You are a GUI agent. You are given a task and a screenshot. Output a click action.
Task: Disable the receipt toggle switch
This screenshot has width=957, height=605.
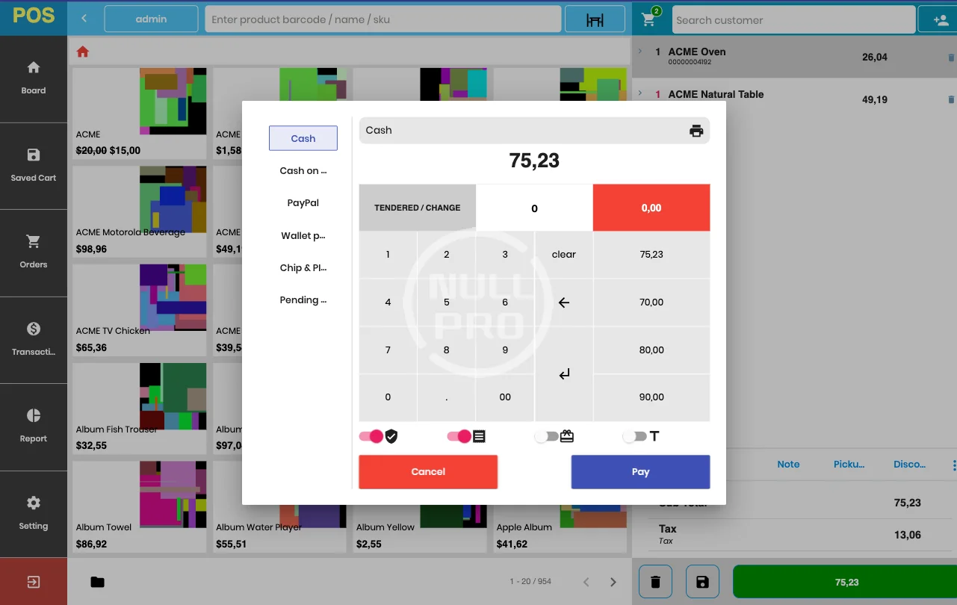(x=459, y=436)
